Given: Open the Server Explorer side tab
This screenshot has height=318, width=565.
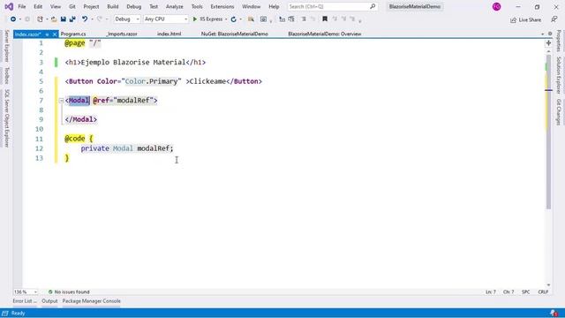Looking at the screenshot, I should point(6,46).
